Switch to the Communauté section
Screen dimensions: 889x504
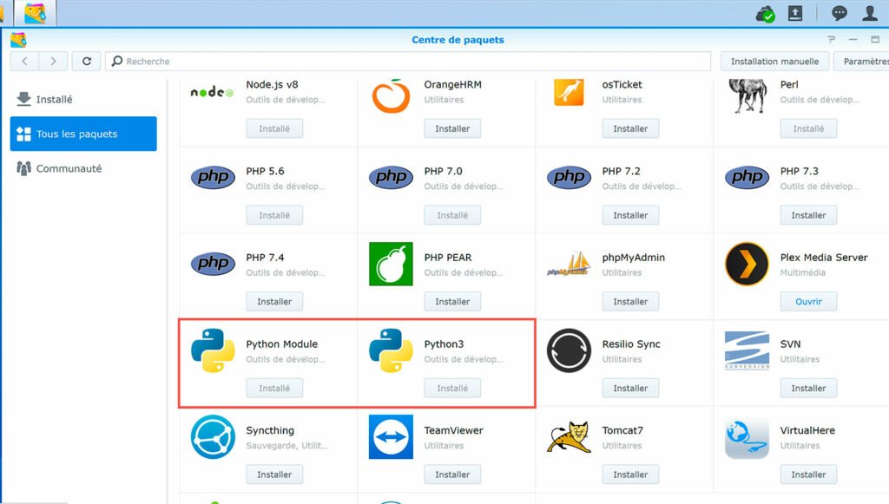point(83,168)
